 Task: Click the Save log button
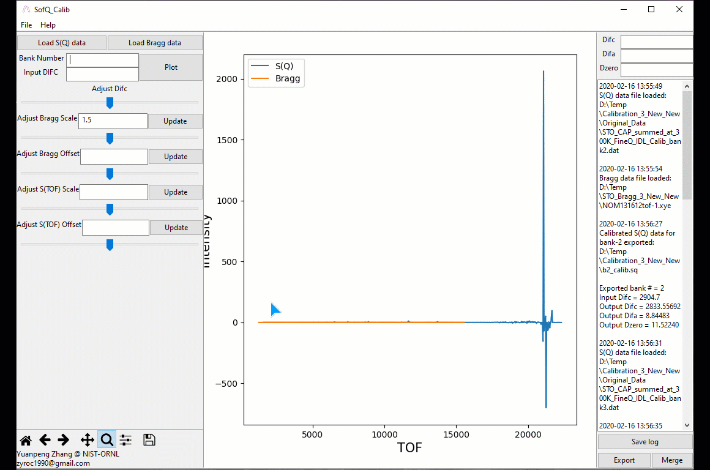point(645,442)
